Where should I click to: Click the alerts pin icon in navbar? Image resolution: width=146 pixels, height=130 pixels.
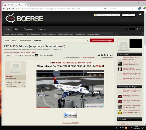pyautogui.click(x=141, y=29)
